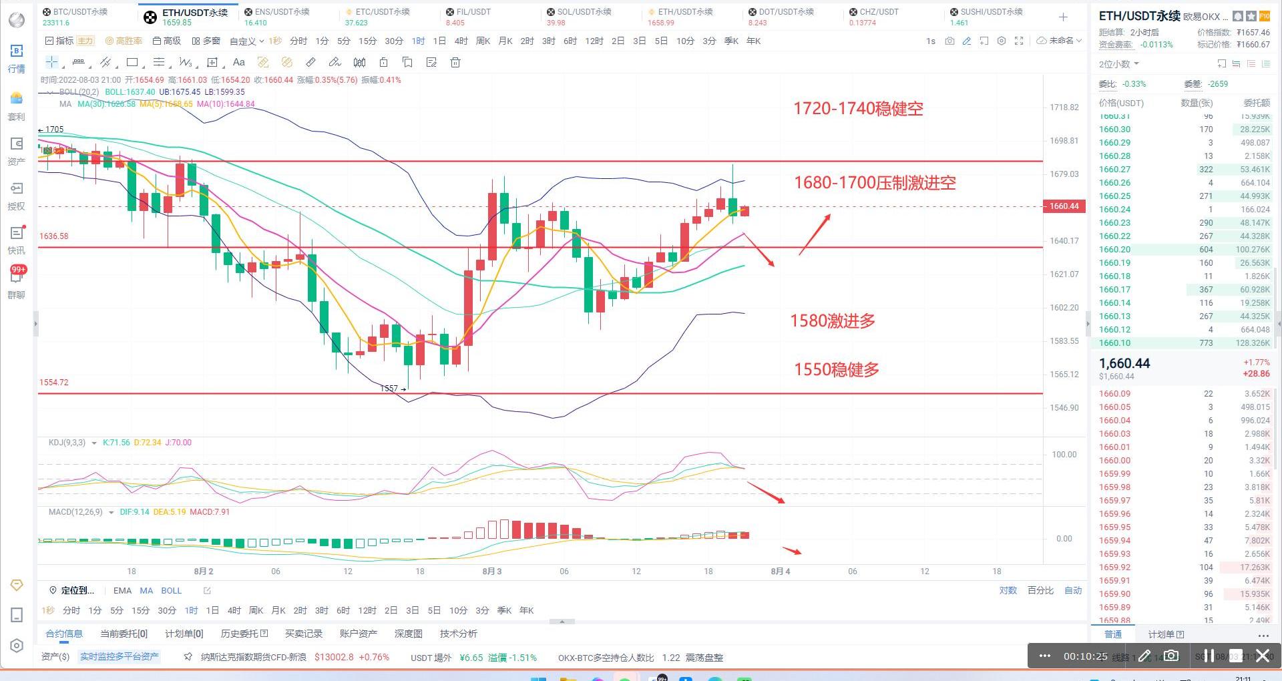Click the blue pencil drawing toggle icon
Viewport: 1282px width, 681px height.
(966, 41)
